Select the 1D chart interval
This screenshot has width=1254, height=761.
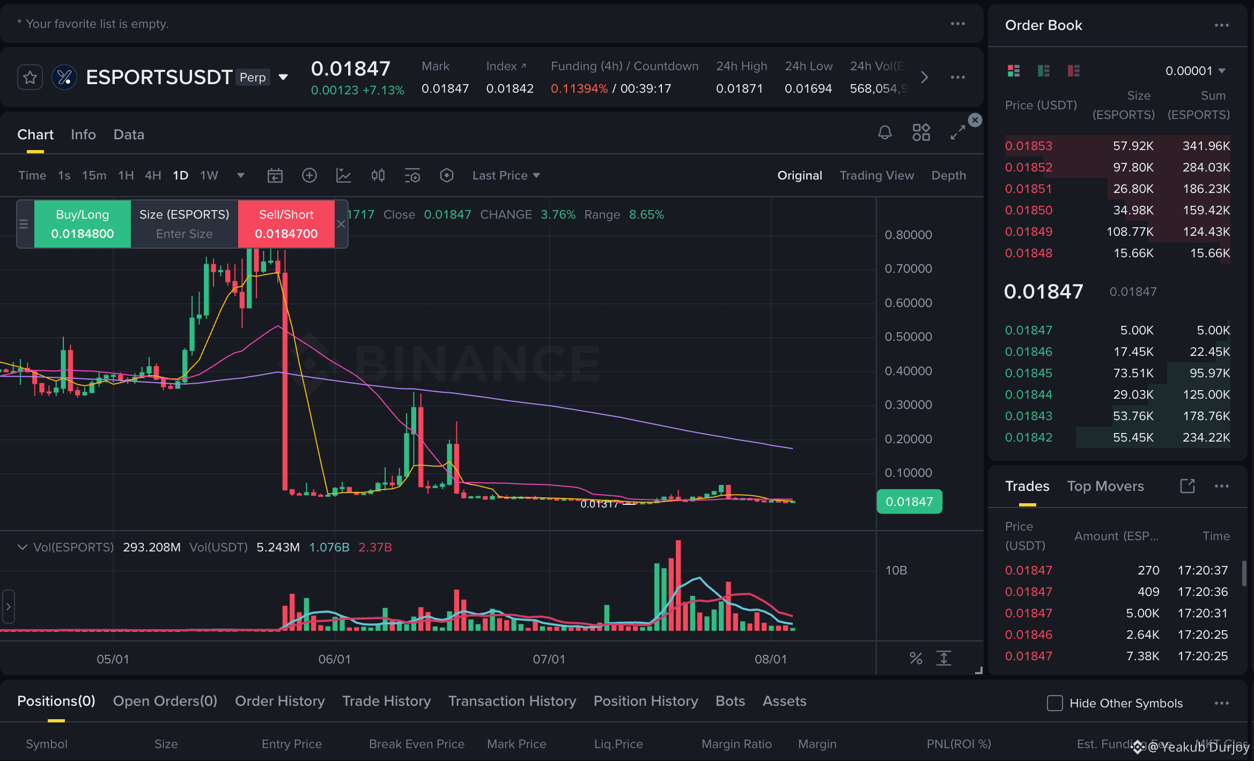(180, 175)
